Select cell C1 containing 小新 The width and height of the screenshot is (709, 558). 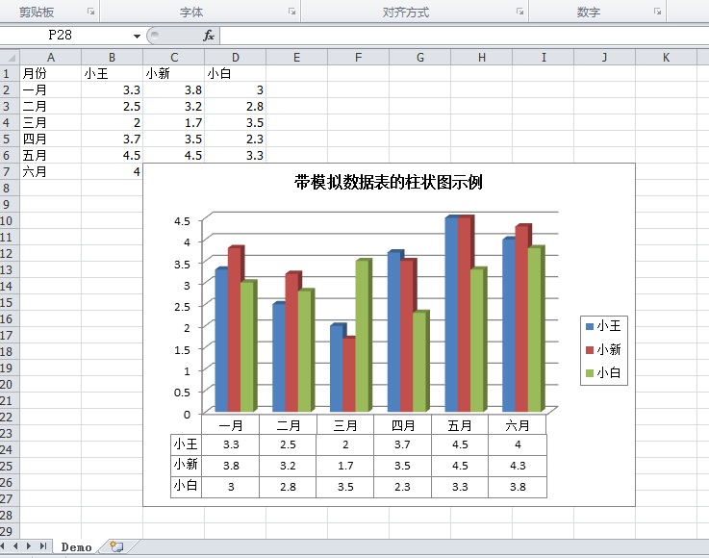[174, 73]
